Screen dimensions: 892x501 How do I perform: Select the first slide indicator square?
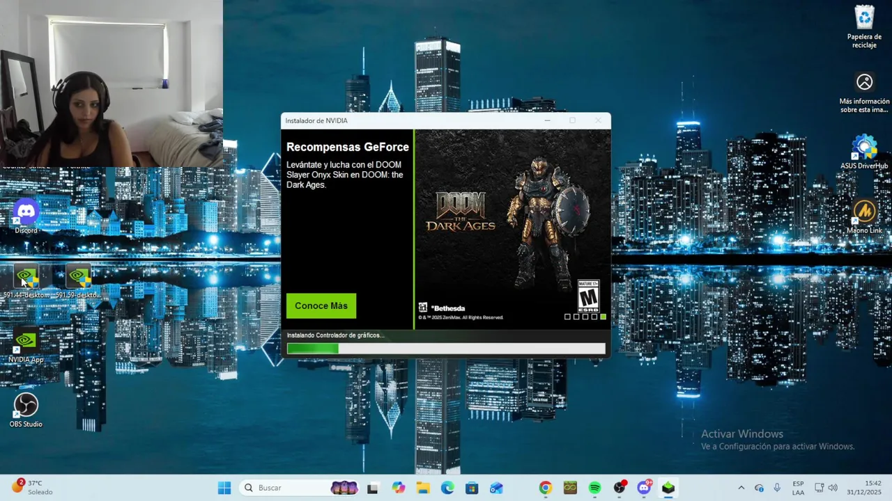(x=567, y=317)
